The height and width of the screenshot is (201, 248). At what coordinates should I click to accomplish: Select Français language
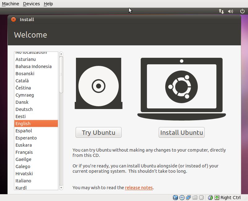point(36,152)
